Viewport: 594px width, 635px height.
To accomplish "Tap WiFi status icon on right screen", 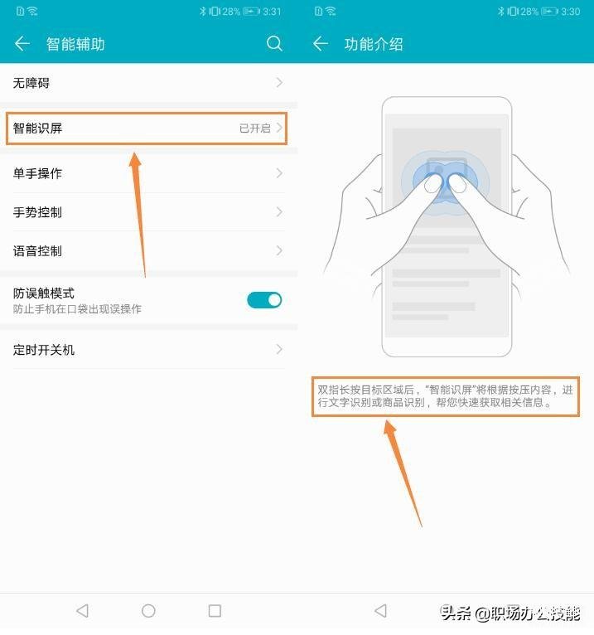I will (x=331, y=12).
